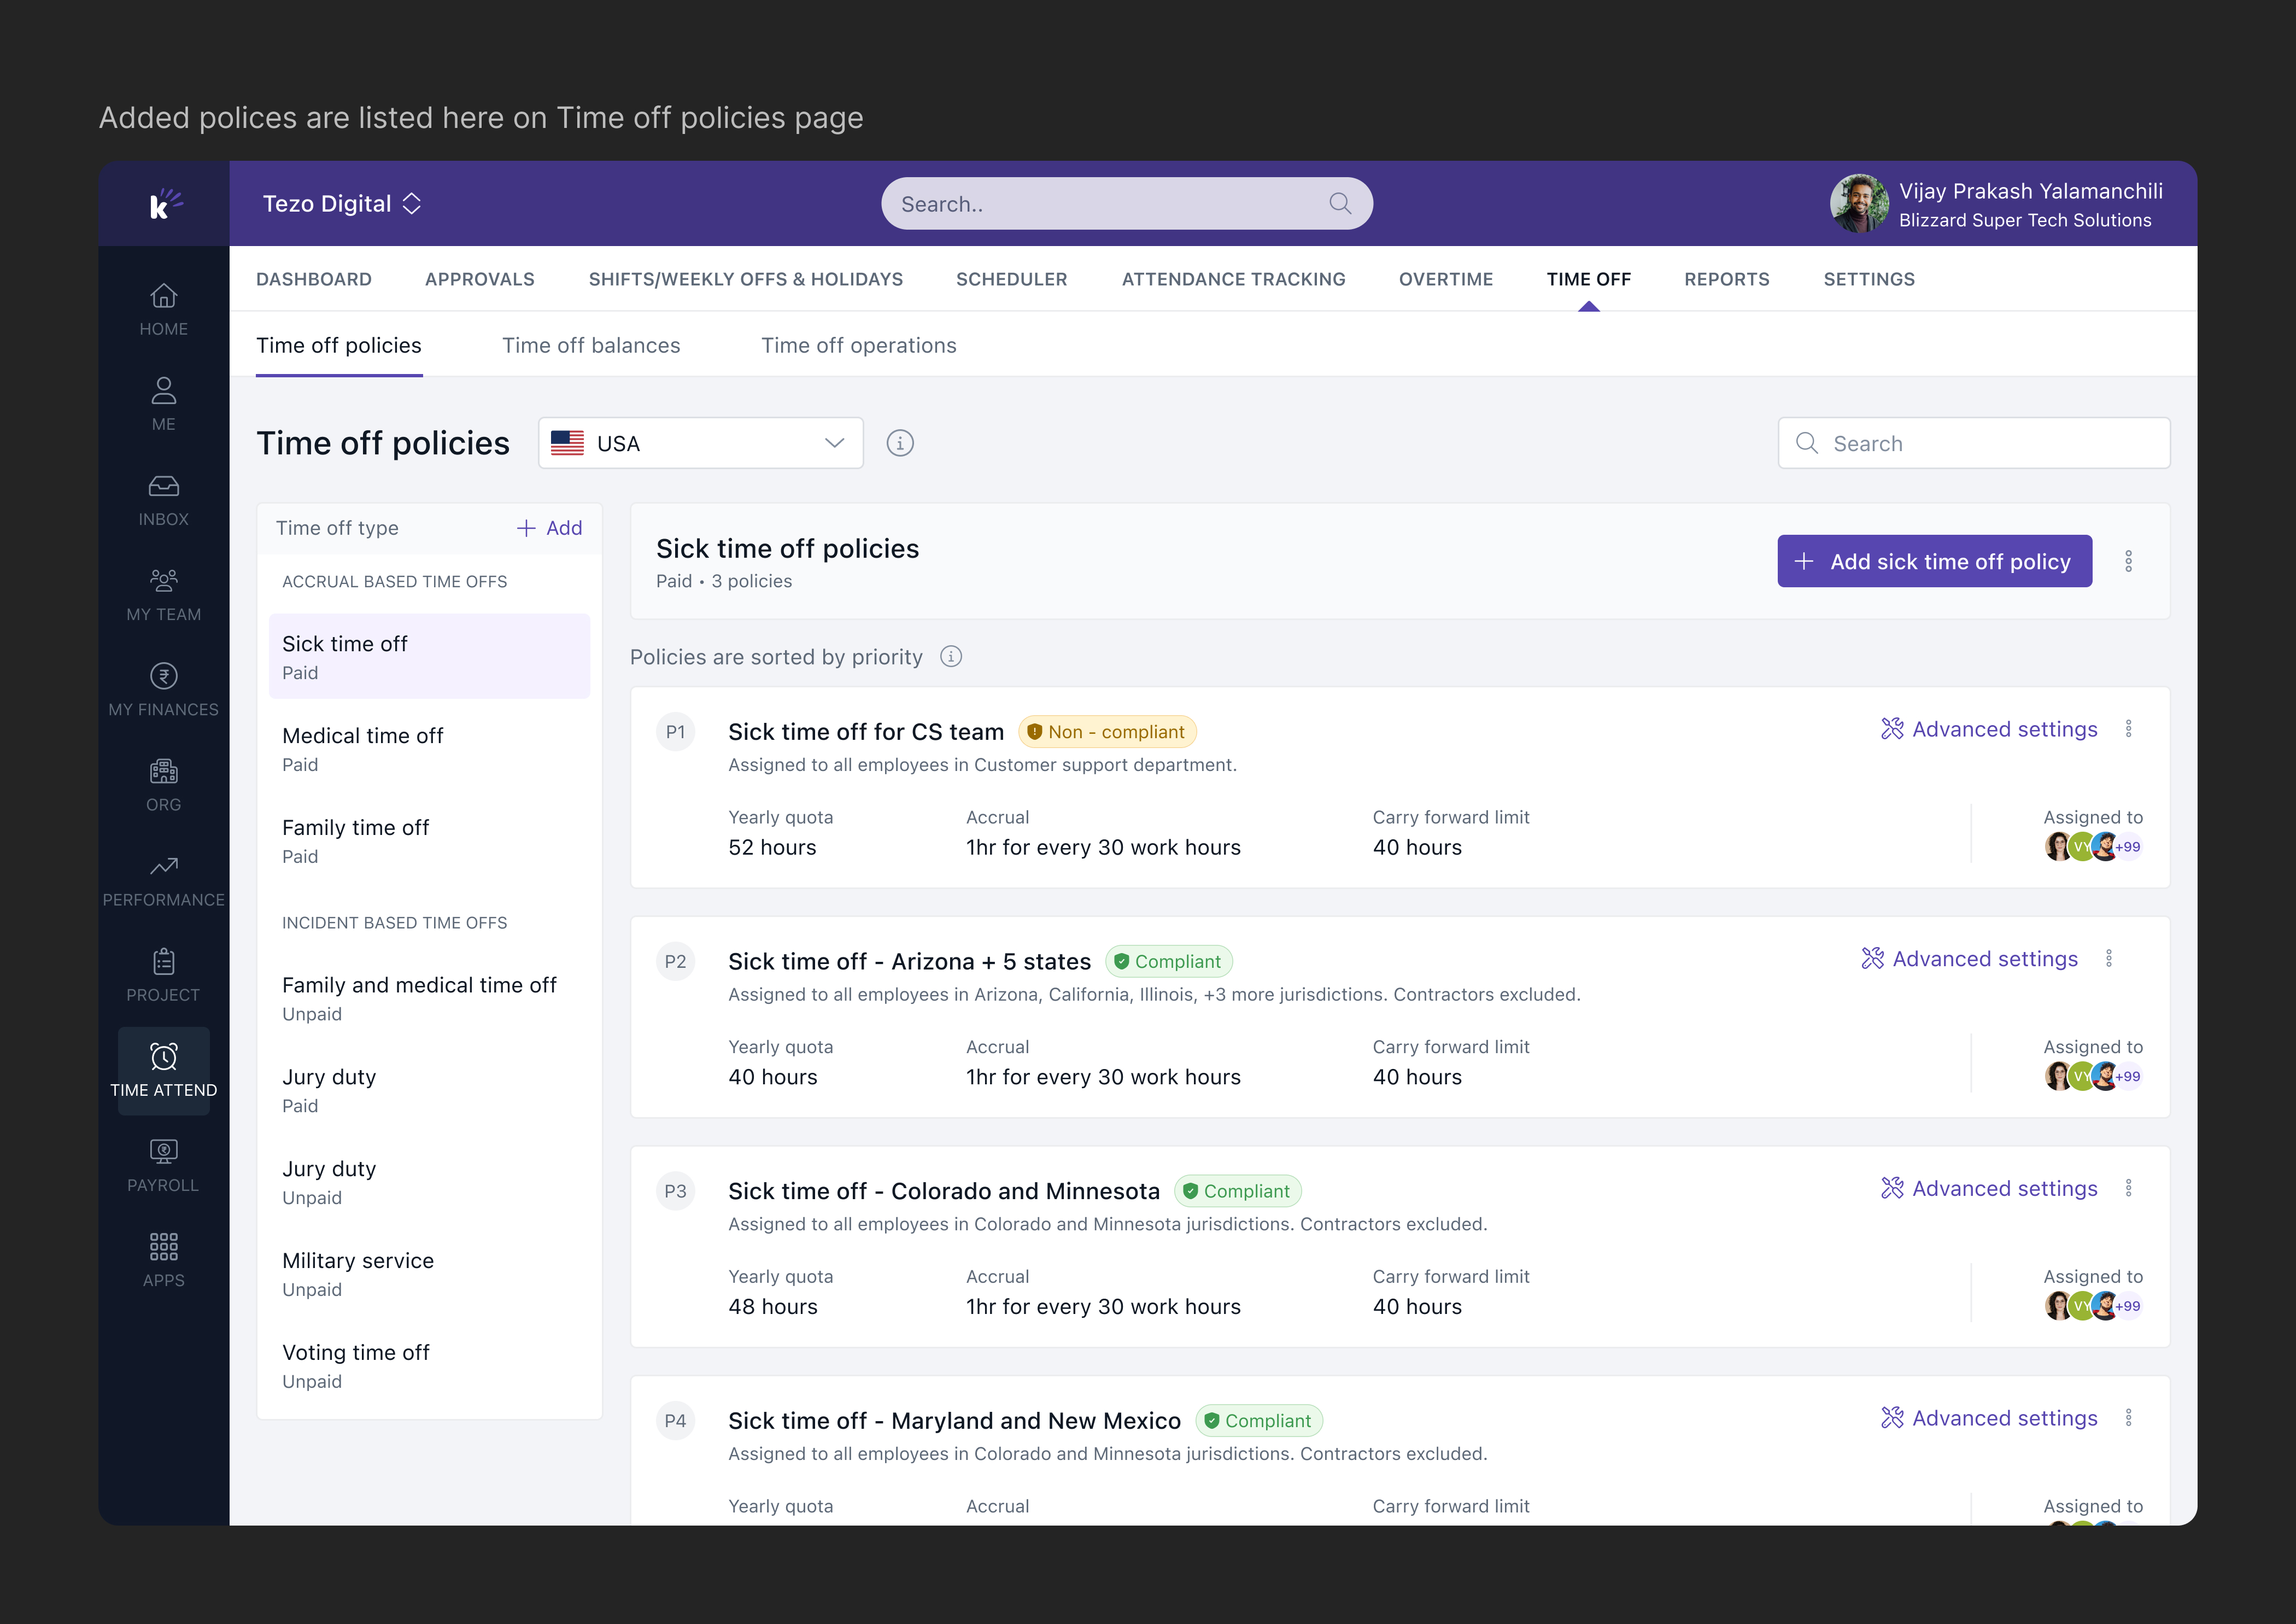Select Family time off type

[430, 840]
